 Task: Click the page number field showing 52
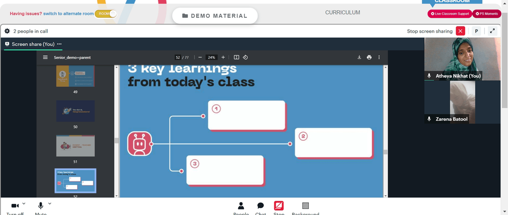coord(177,57)
